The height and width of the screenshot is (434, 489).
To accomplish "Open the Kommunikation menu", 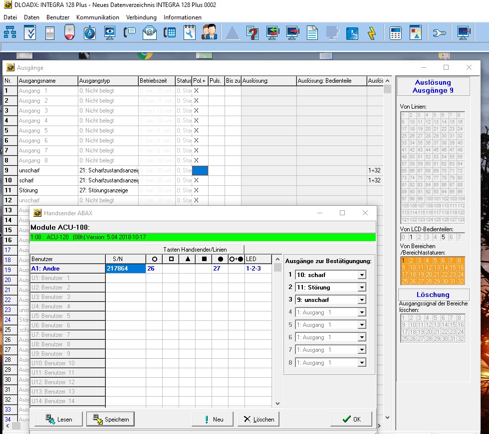I will click(x=98, y=17).
